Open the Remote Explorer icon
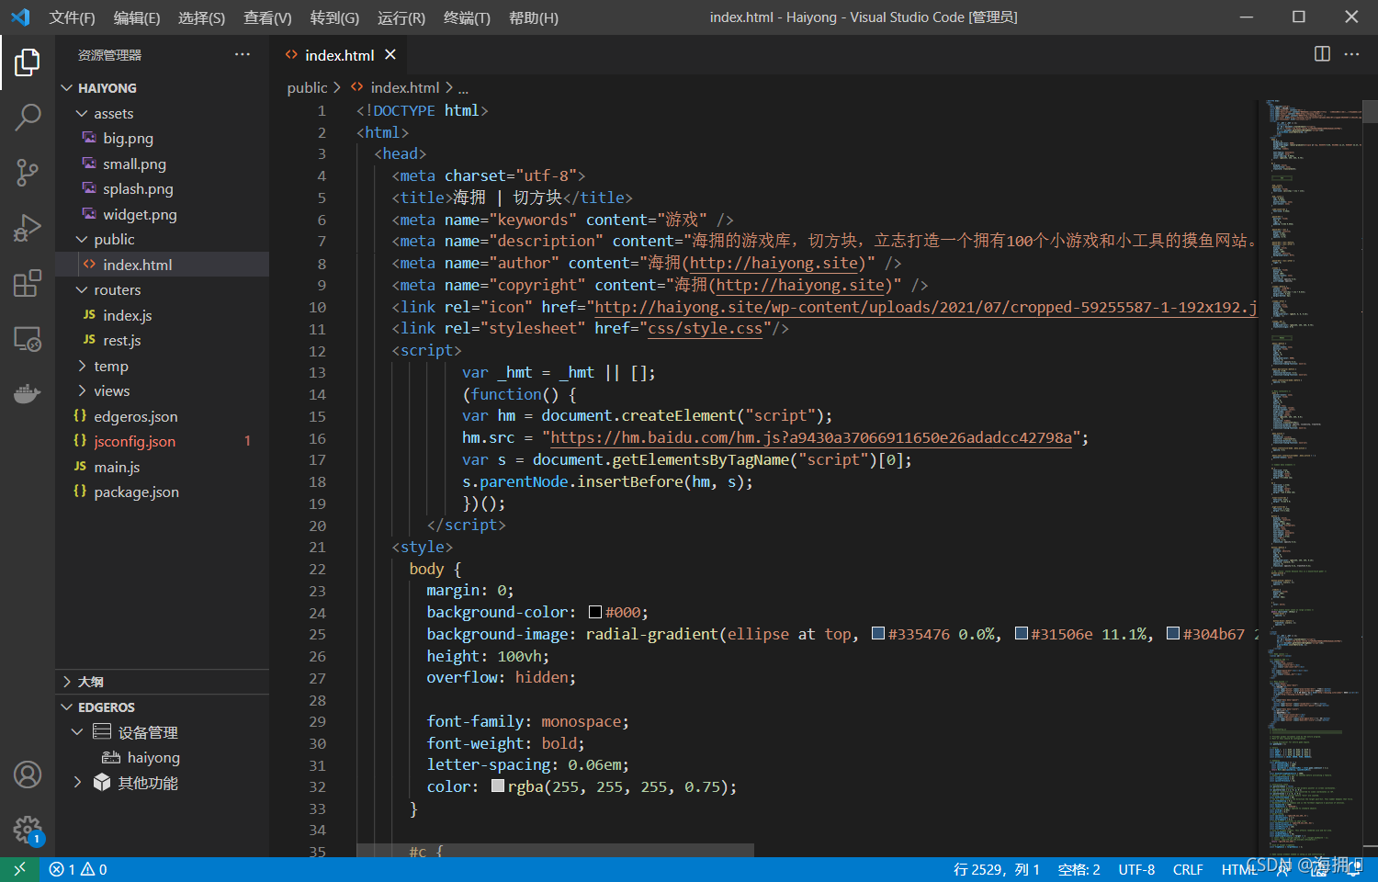 [x=28, y=339]
